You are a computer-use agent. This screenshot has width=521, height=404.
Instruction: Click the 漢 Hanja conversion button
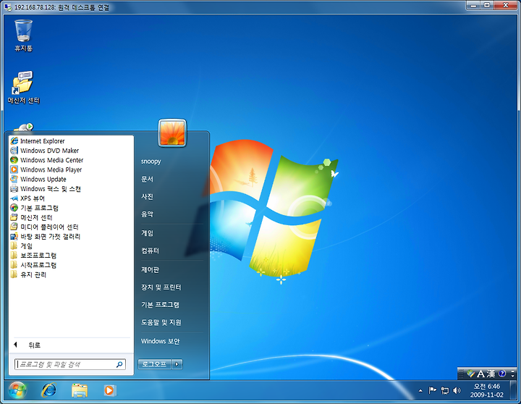pos(491,374)
